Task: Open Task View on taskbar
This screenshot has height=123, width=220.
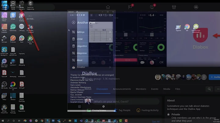Action: click(19, 121)
